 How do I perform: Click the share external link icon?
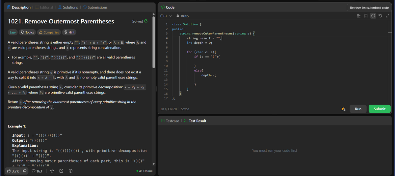pos(61,171)
